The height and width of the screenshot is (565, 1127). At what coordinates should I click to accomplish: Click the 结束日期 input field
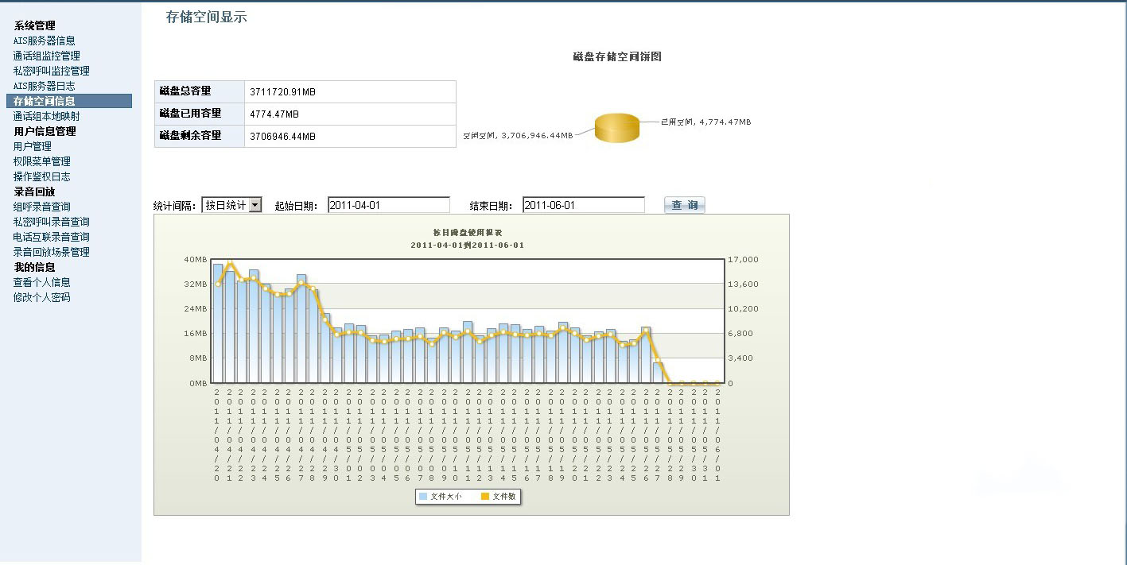pyautogui.click(x=583, y=205)
